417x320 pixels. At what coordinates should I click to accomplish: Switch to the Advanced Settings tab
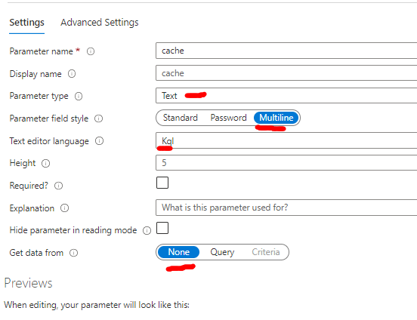click(100, 23)
